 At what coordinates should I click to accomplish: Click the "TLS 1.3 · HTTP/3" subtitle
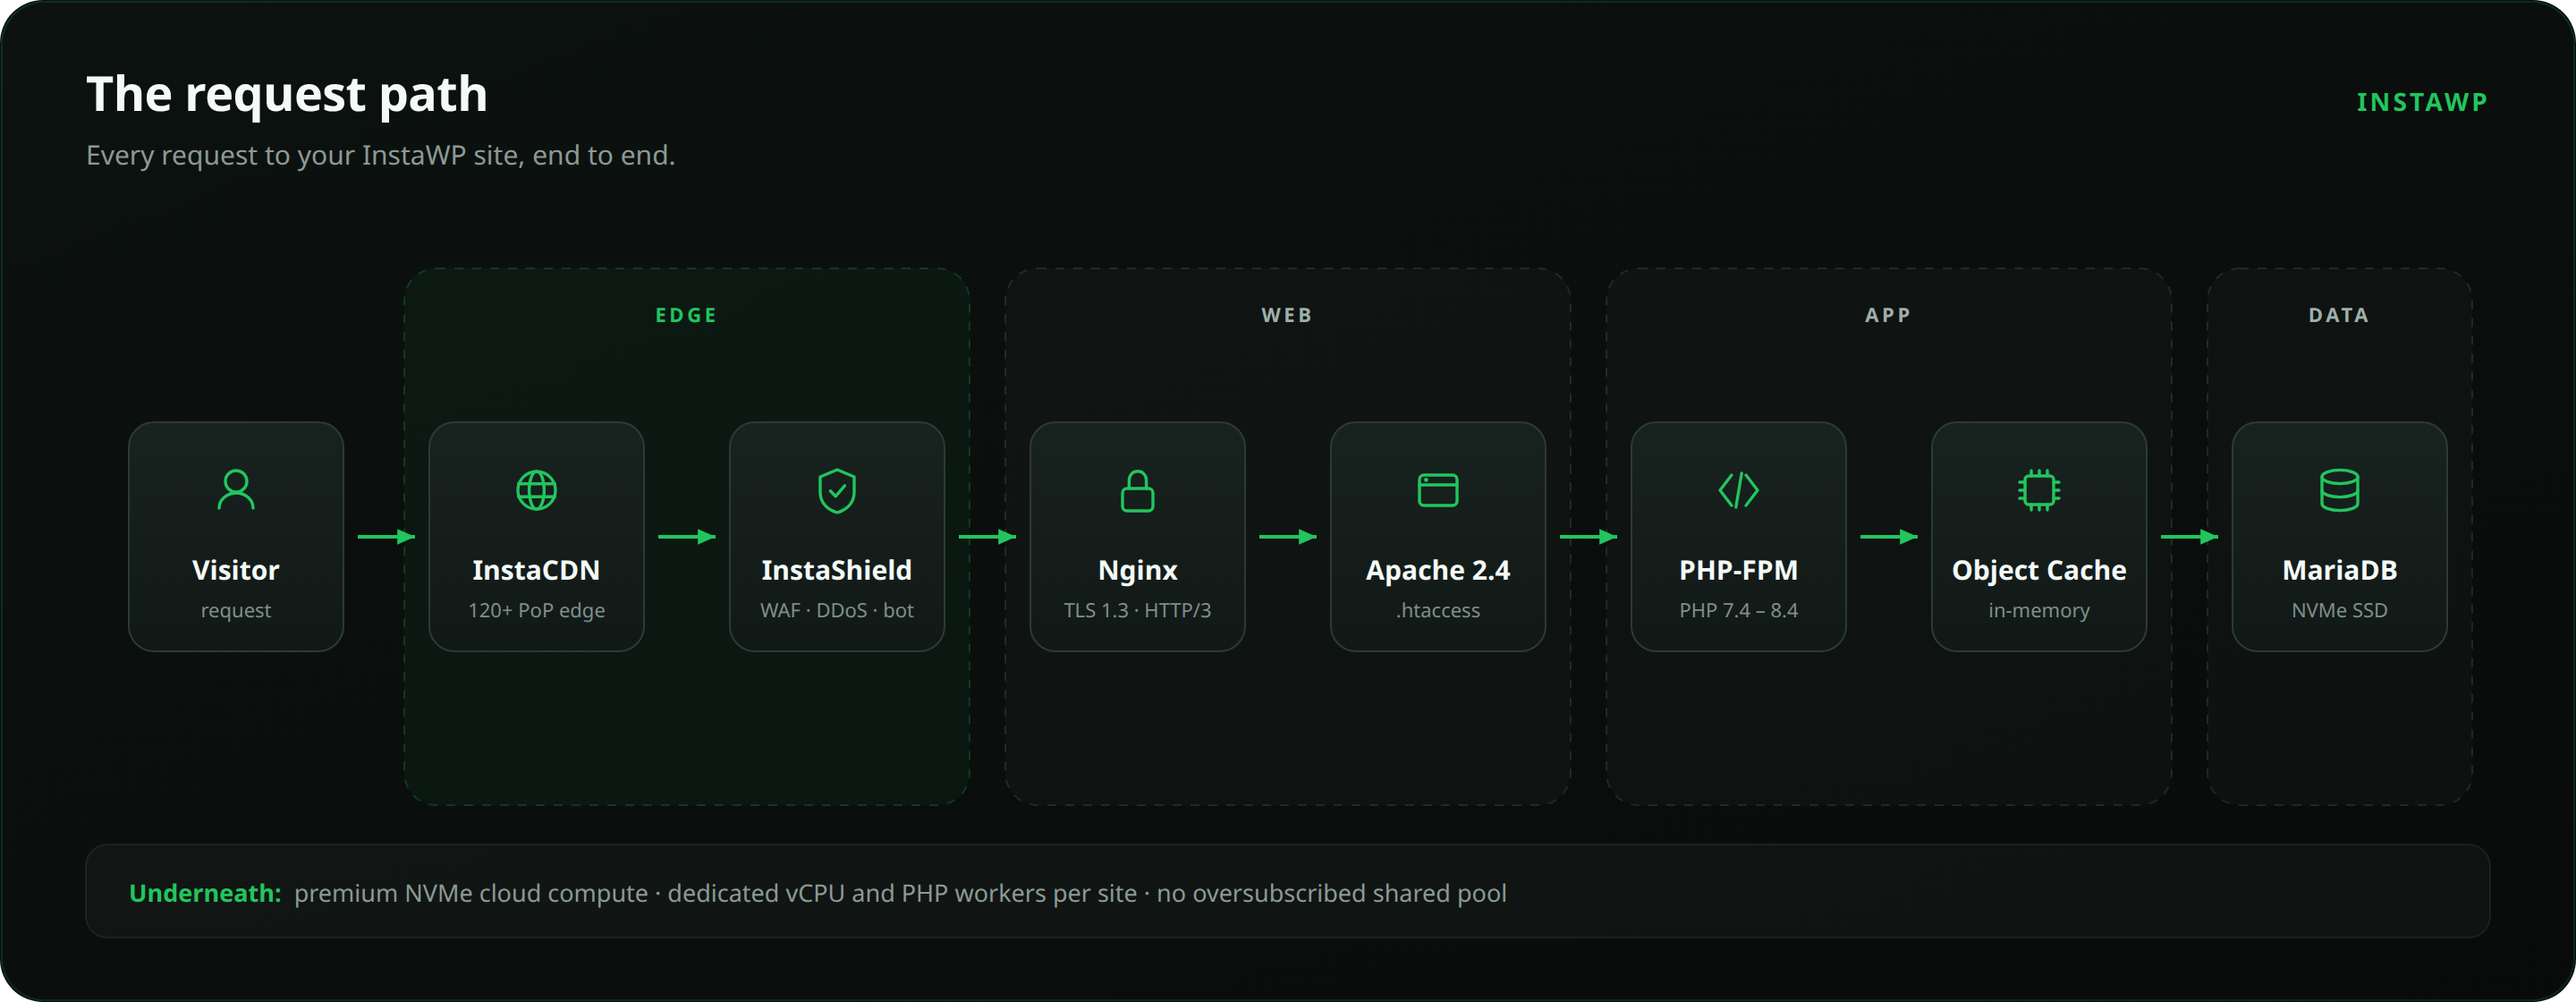[1137, 610]
